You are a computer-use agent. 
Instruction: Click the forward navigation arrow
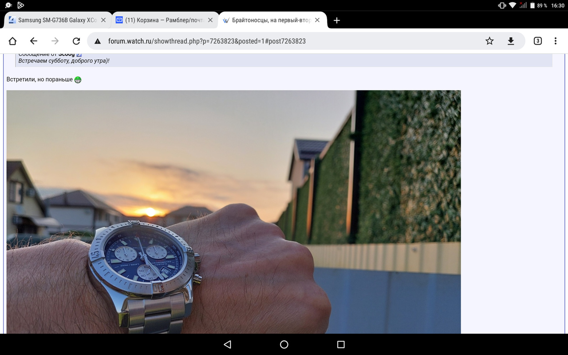[55, 41]
